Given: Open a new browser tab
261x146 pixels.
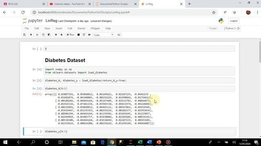Looking at the screenshot, I should tap(189, 4).
